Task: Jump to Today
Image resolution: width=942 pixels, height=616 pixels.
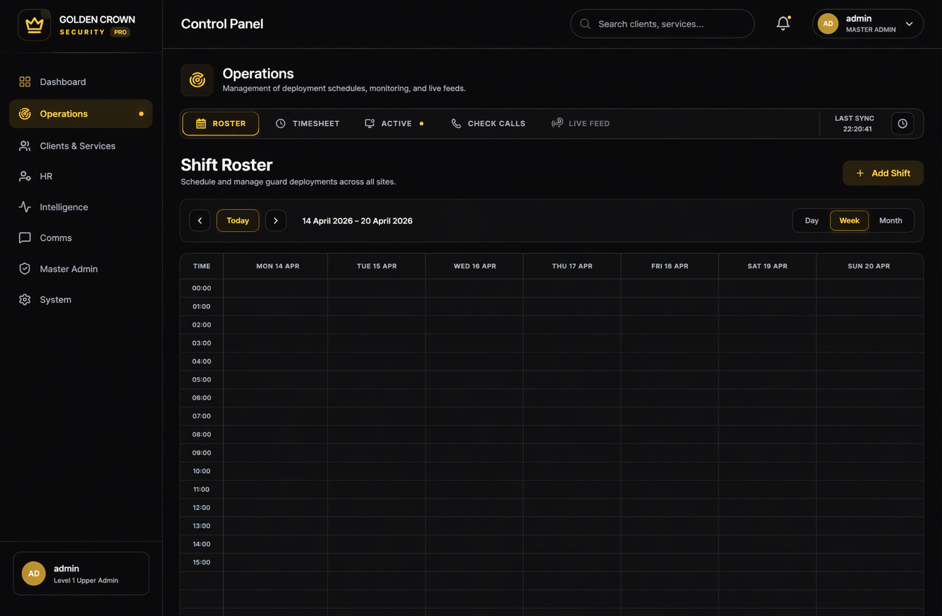Action: tap(237, 220)
